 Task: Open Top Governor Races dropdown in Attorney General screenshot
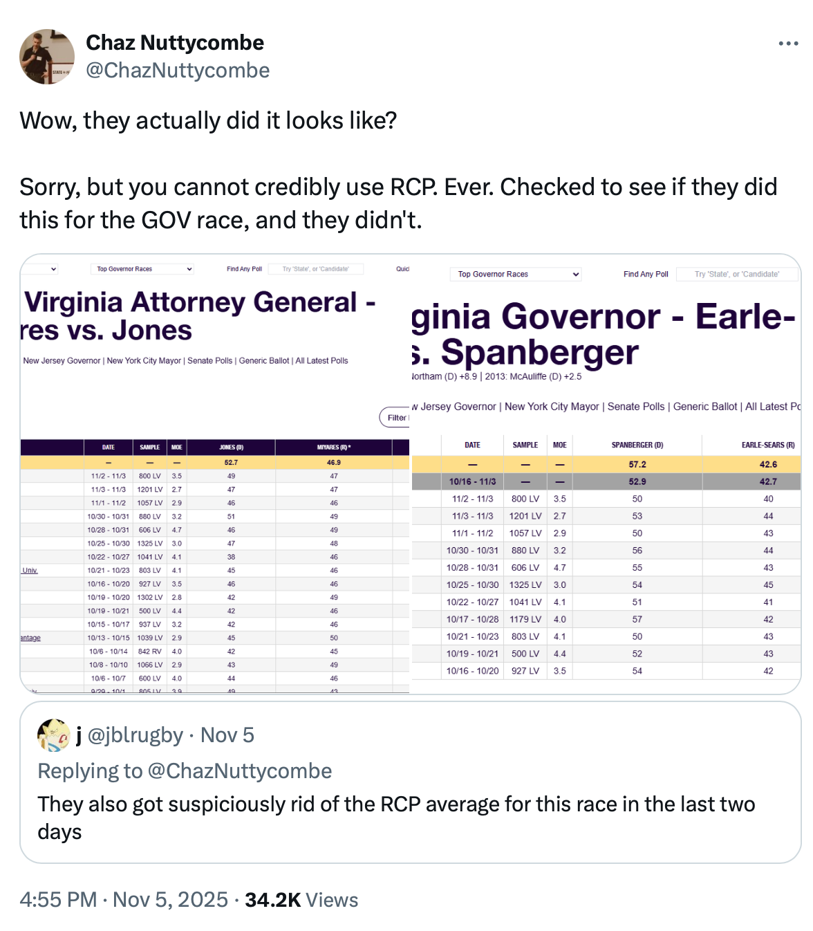click(x=142, y=269)
